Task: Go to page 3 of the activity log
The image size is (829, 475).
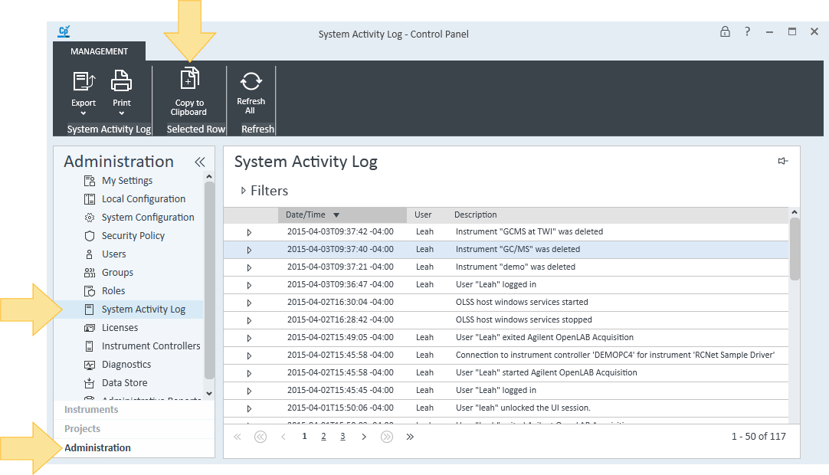Action: (342, 435)
